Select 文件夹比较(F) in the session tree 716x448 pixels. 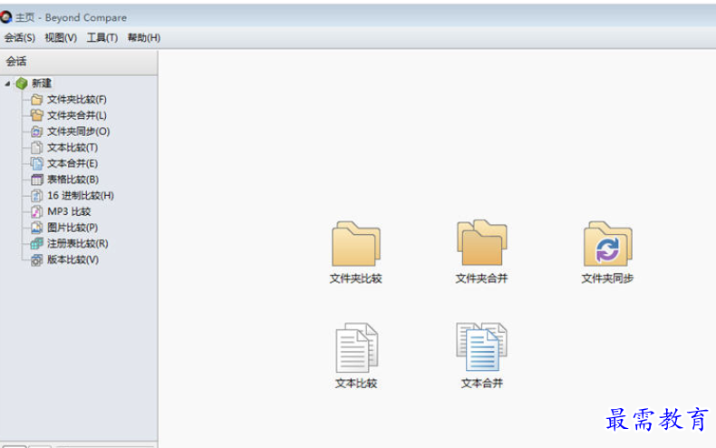77,100
